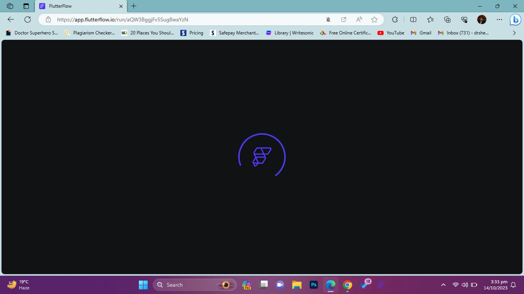Toggle split screen view
Image resolution: width=524 pixels, height=294 pixels.
coord(413,20)
